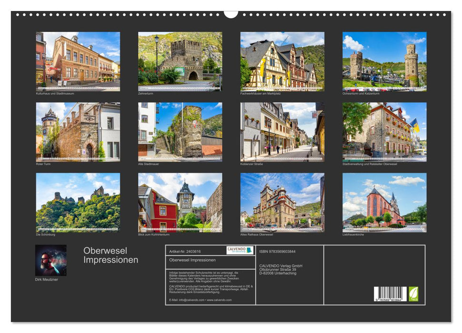Screen dimensions: 462x333
Task: Select the Alte Stadtmauer image
Action: click(180, 132)
